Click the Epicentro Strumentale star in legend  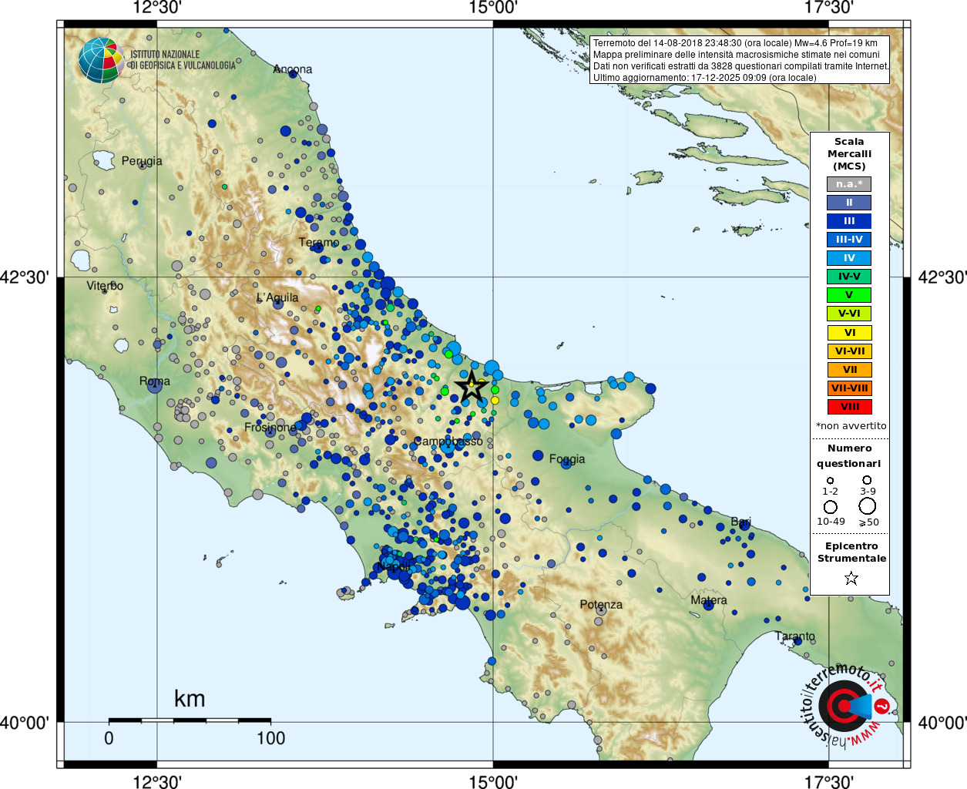851,578
